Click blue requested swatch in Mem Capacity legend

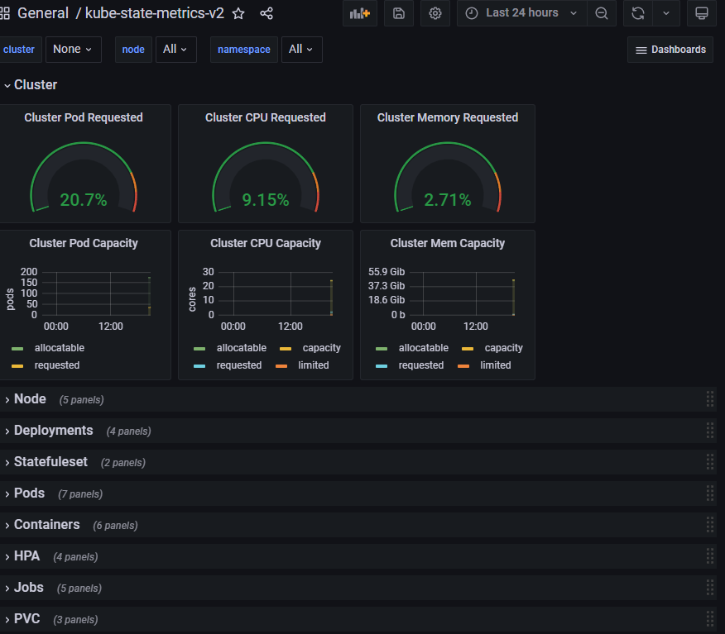coord(382,366)
